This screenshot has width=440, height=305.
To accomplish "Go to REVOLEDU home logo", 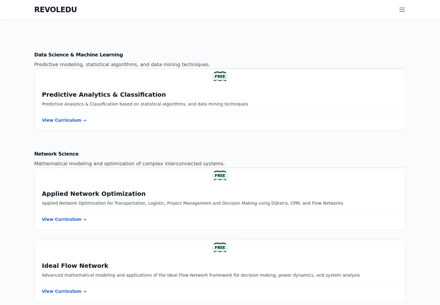I will [56, 10].
